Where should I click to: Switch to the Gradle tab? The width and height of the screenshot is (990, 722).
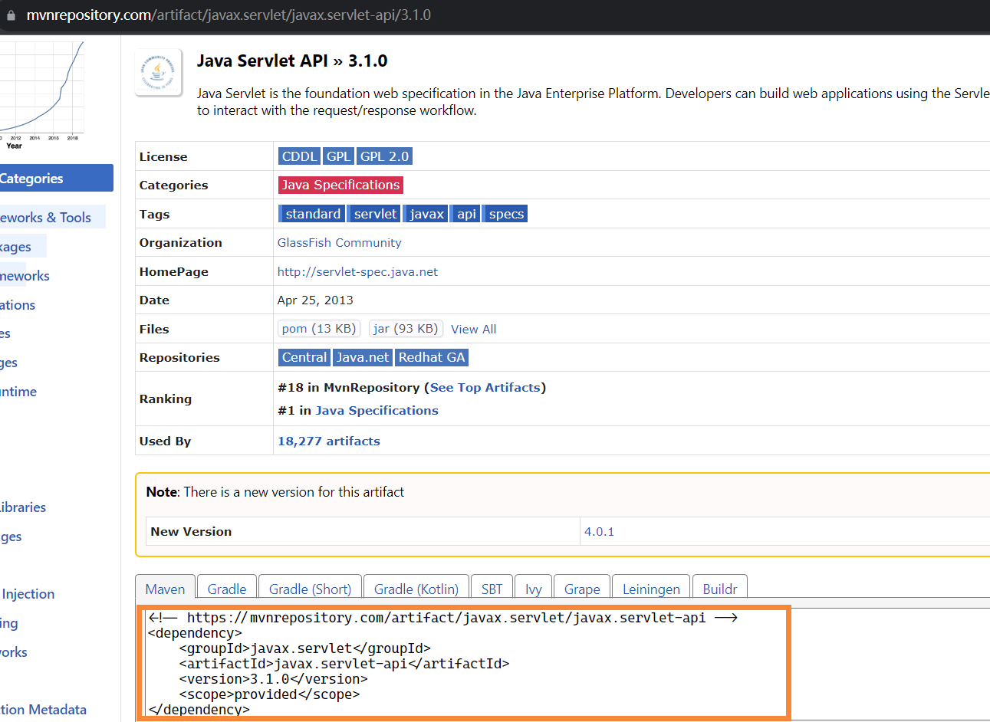[227, 589]
